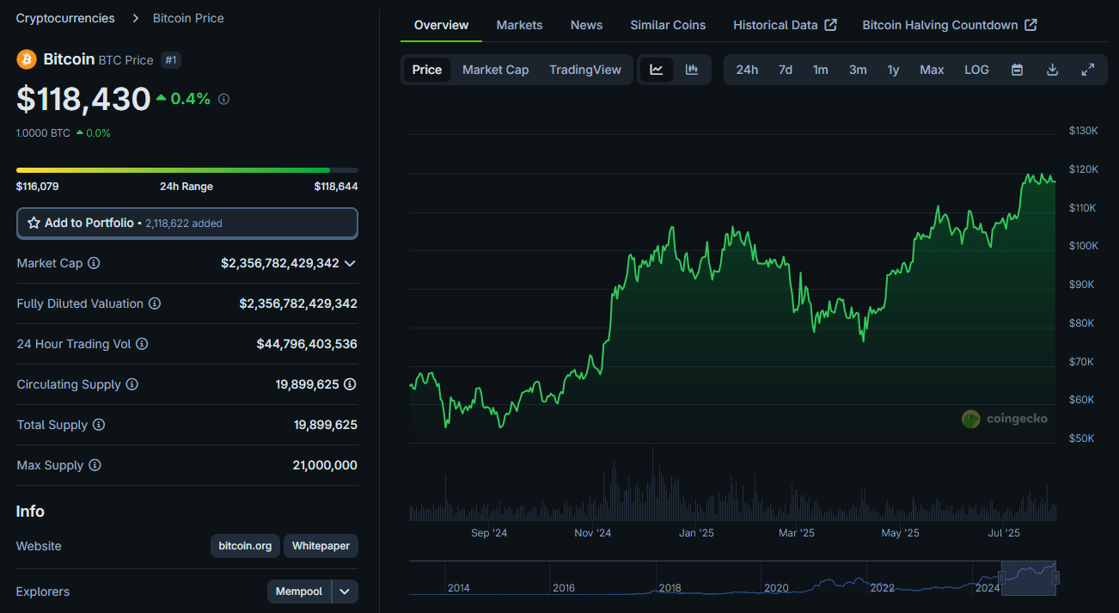Open Total Supply info icon
Viewport: 1119px width, 613px height.
pos(99,425)
